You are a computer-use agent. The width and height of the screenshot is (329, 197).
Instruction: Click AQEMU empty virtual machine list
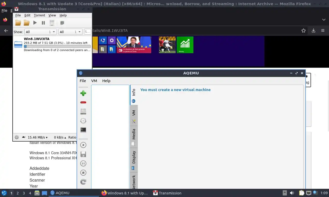pos(110,137)
